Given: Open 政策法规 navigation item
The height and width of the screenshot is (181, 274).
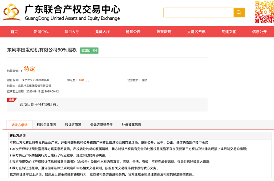Looking at the screenshot, I should pyautogui.click(x=164, y=32).
